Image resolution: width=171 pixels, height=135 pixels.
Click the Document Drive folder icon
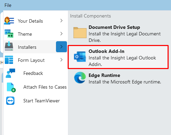point(80,33)
